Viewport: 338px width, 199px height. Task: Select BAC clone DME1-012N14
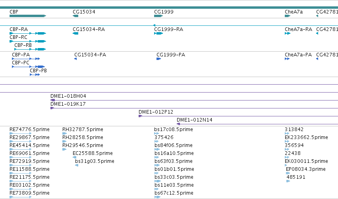195,120
